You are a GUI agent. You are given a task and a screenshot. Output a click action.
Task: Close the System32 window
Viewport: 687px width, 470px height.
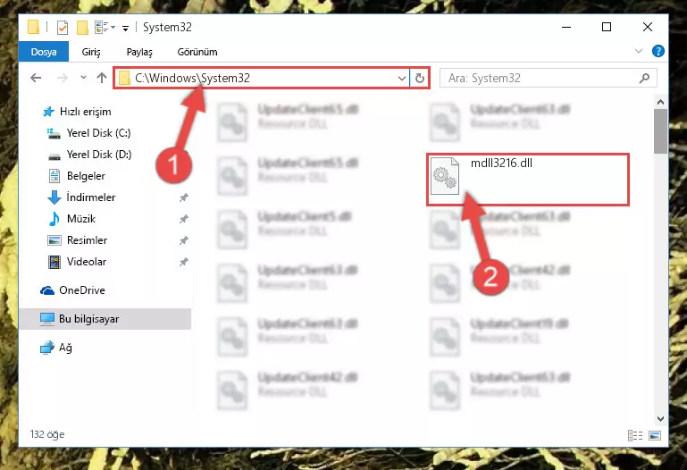tap(648, 27)
